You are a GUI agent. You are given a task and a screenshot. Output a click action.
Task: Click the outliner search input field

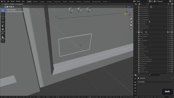click(x=153, y=4)
